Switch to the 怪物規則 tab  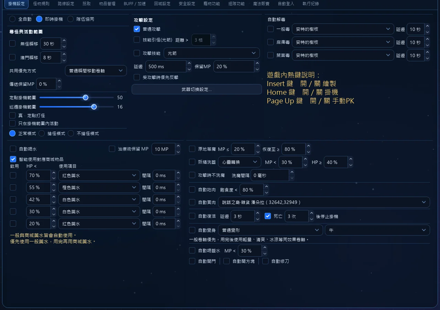click(x=41, y=4)
